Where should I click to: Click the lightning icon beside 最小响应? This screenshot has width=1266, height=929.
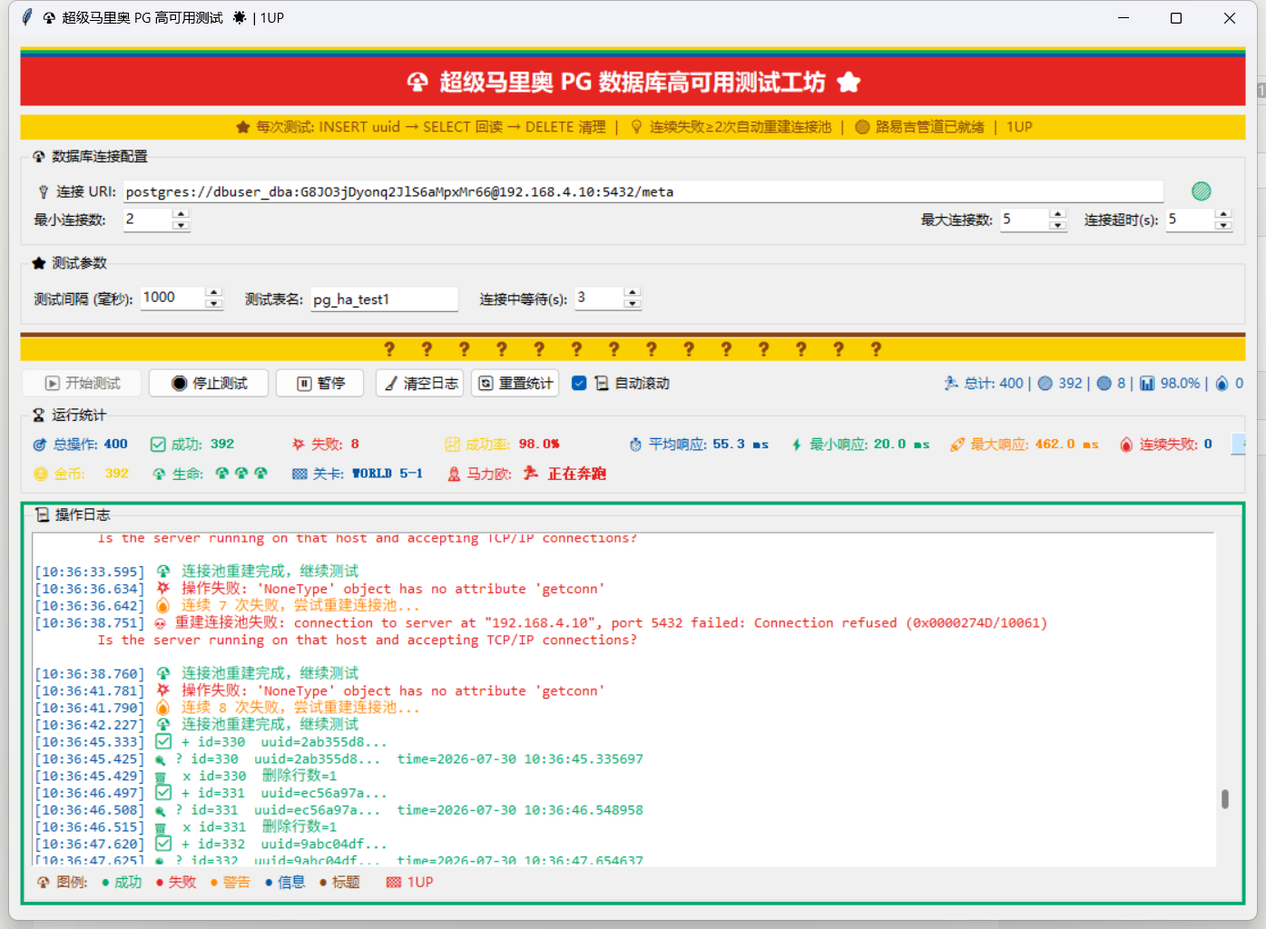coord(796,445)
